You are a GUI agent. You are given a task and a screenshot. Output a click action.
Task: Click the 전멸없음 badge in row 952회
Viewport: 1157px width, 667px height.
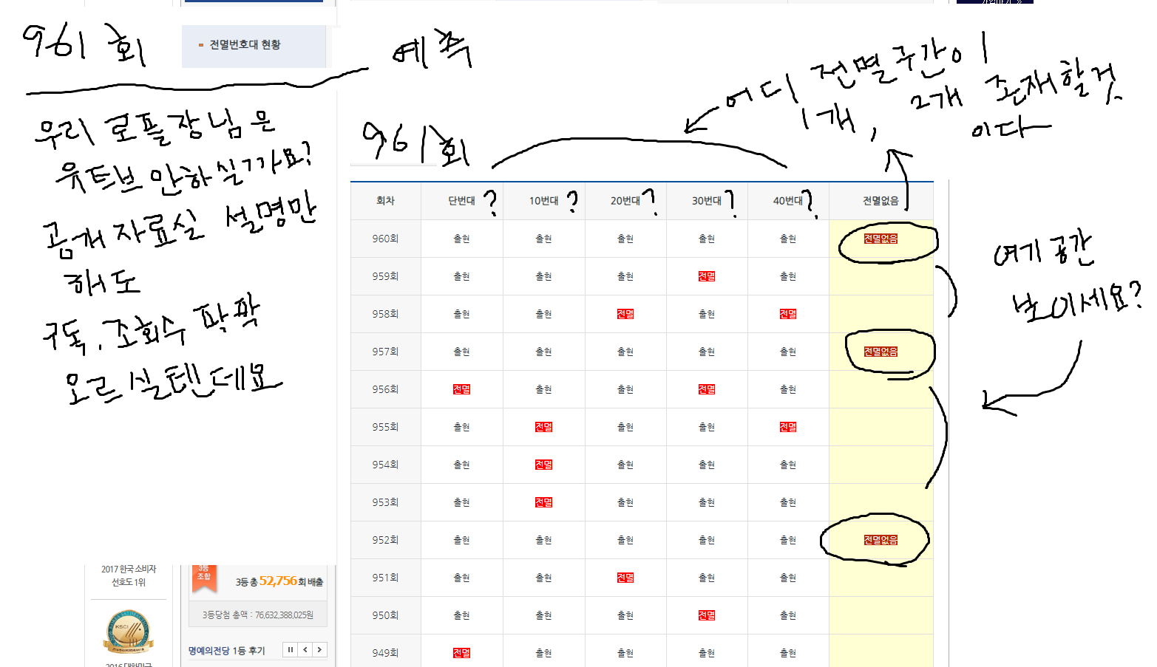[x=881, y=540]
